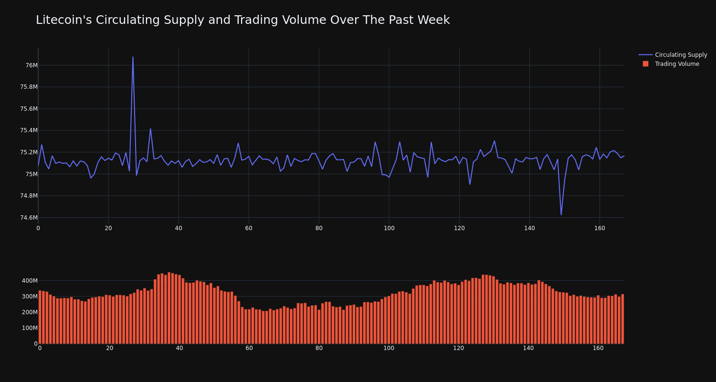This screenshot has width=716, height=382.
Task: Click the 100M volume axis label
Action: [30, 328]
